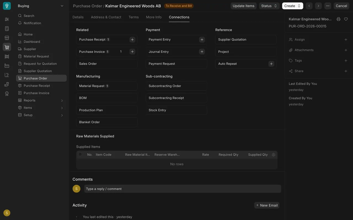Open the three-dots more options menu

pos(328,6)
